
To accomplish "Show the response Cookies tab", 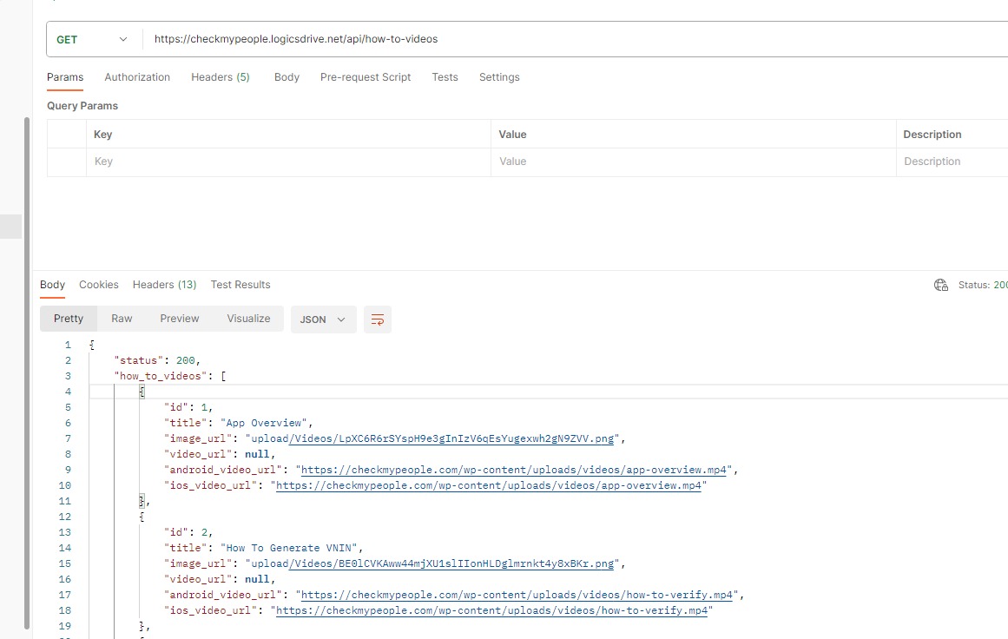I will [99, 285].
